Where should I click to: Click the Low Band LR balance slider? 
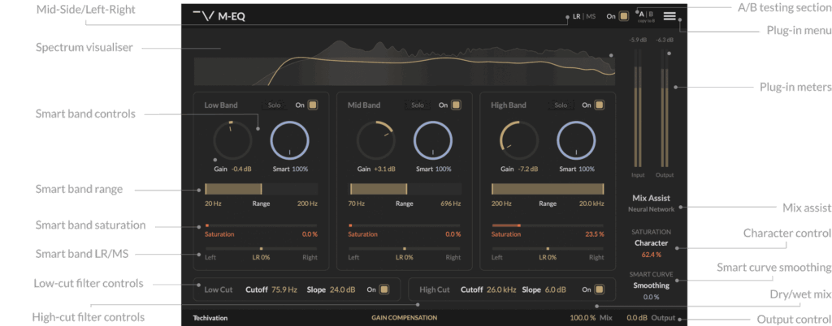pos(261,248)
